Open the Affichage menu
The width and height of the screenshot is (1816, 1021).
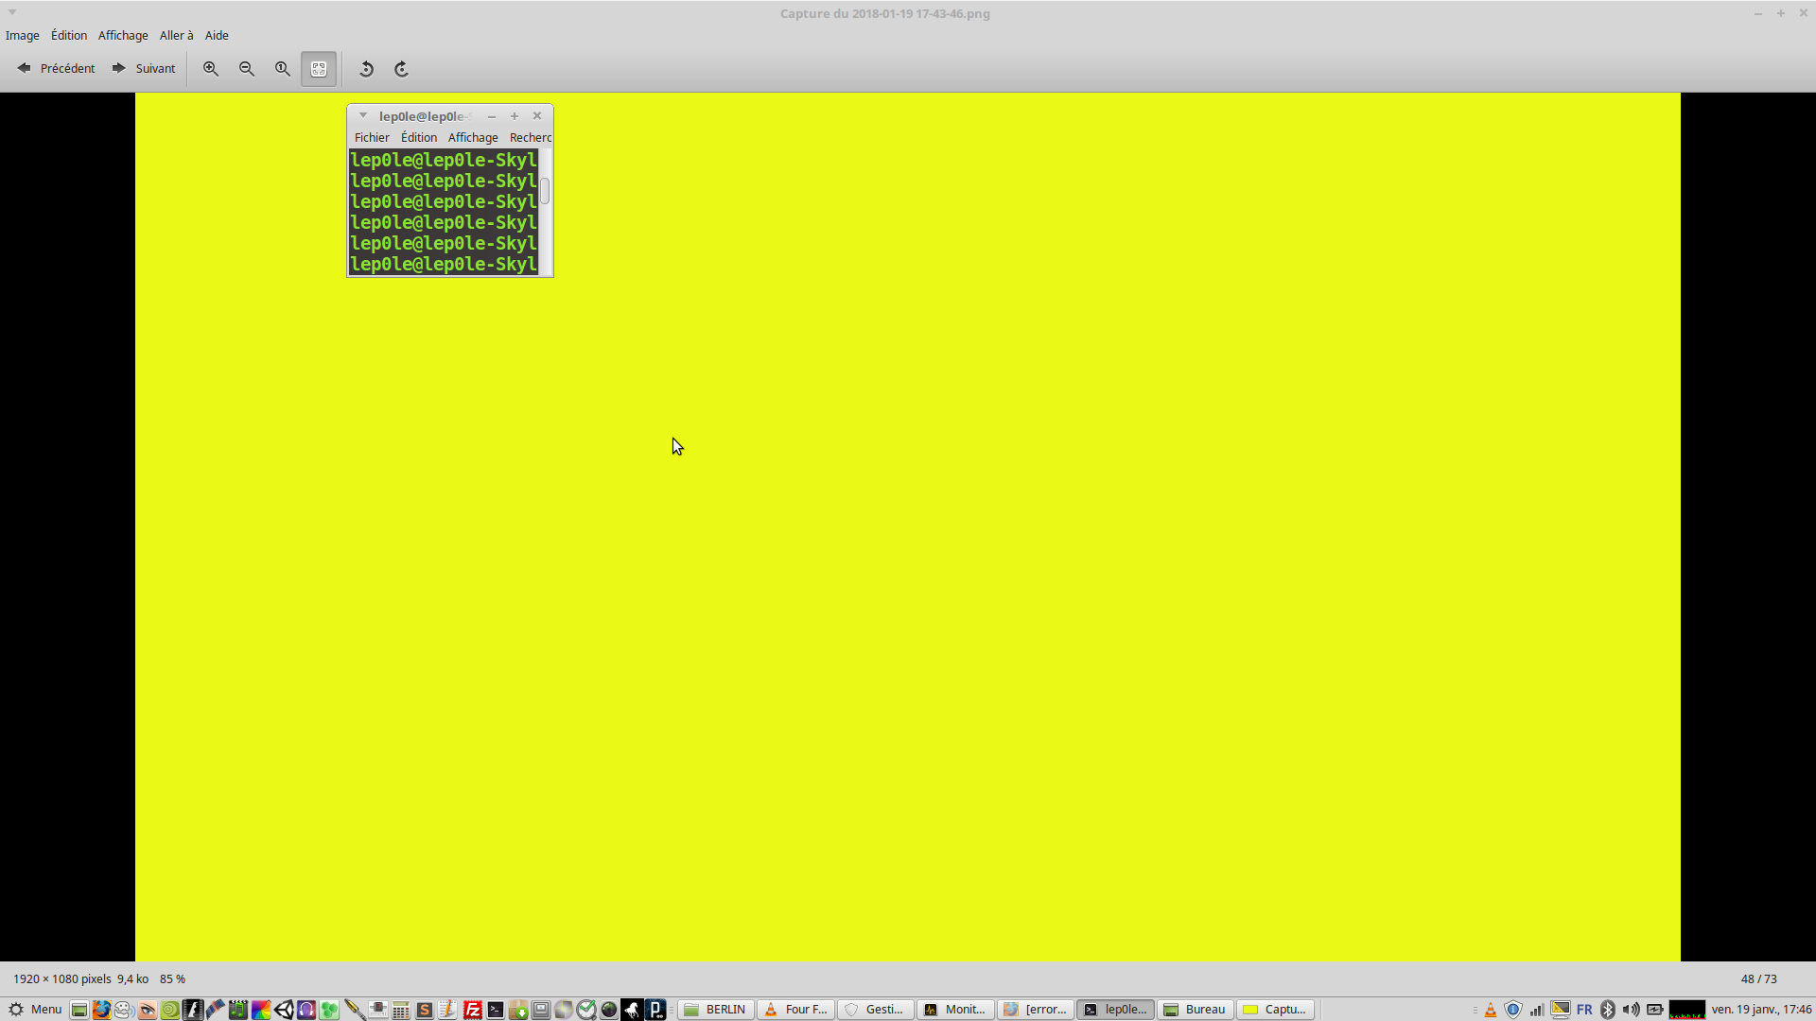[123, 35]
